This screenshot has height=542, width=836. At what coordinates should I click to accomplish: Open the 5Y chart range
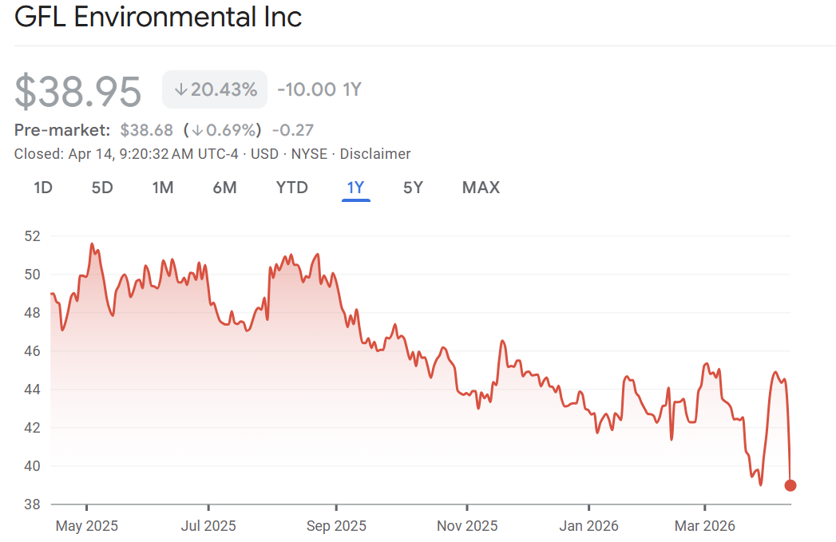(x=413, y=188)
